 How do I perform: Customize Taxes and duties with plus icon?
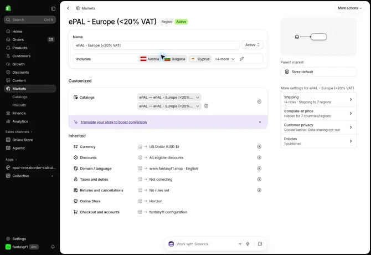click(259, 179)
